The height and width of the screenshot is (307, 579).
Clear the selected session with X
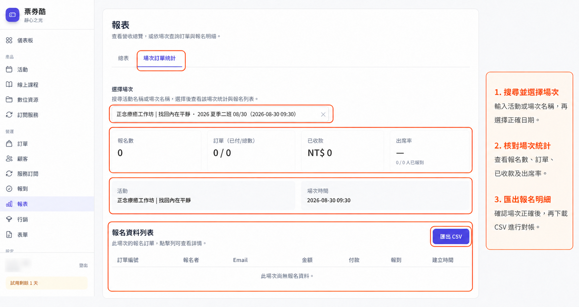[323, 115]
